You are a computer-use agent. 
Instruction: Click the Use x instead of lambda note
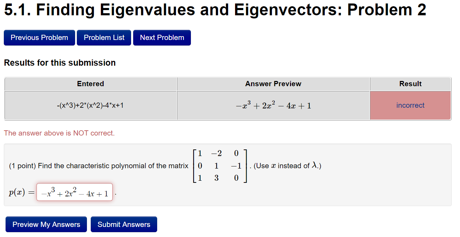(x=285, y=166)
